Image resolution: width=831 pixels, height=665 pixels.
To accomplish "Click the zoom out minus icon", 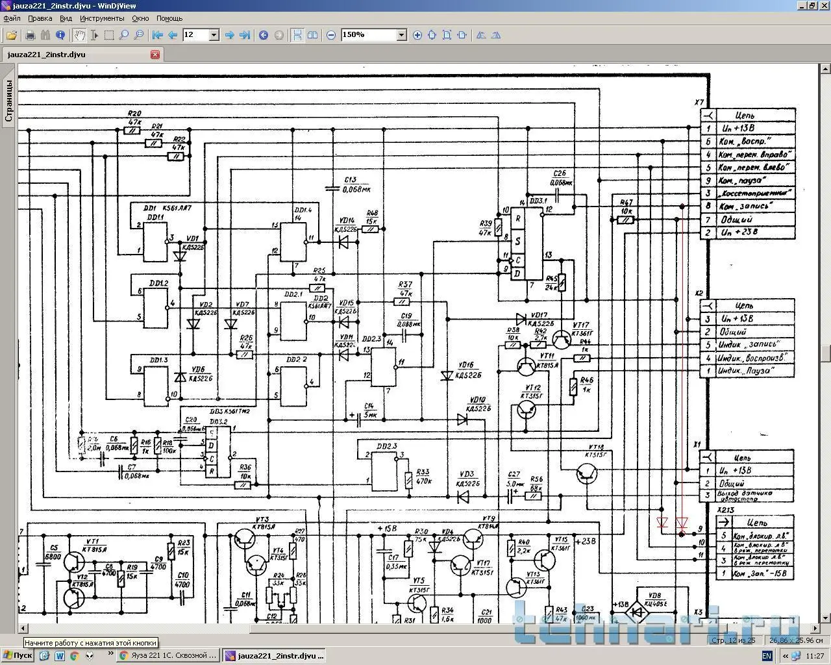I will (331, 35).
